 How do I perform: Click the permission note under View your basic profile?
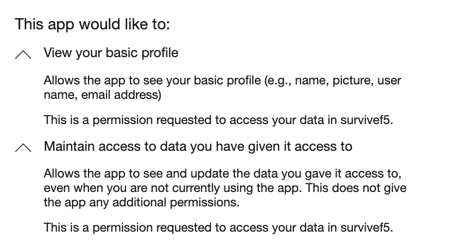(x=218, y=120)
